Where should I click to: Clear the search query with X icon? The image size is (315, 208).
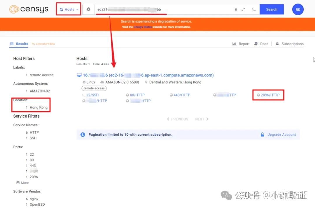[236, 9]
